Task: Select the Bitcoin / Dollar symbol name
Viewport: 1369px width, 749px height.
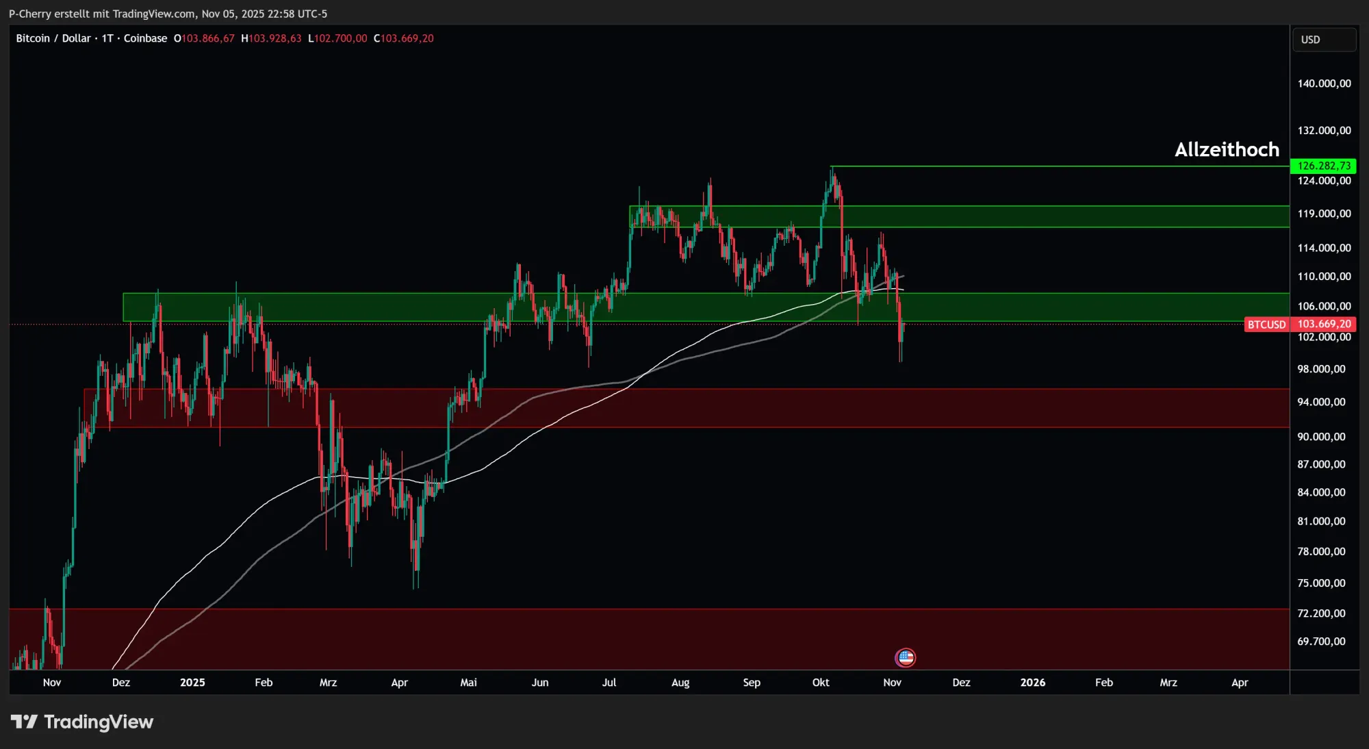Action: click(x=53, y=38)
